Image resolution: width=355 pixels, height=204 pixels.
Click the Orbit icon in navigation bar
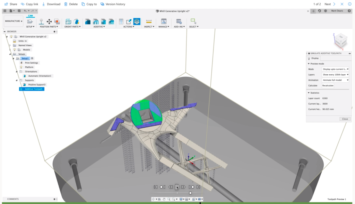pyautogui.click(x=154, y=199)
